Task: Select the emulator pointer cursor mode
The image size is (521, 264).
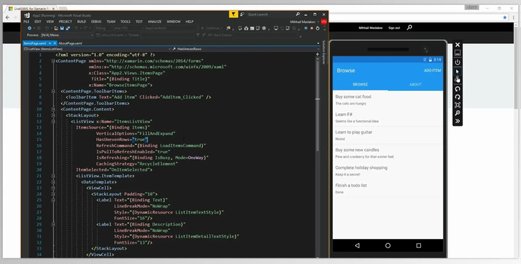Action: 458,72
